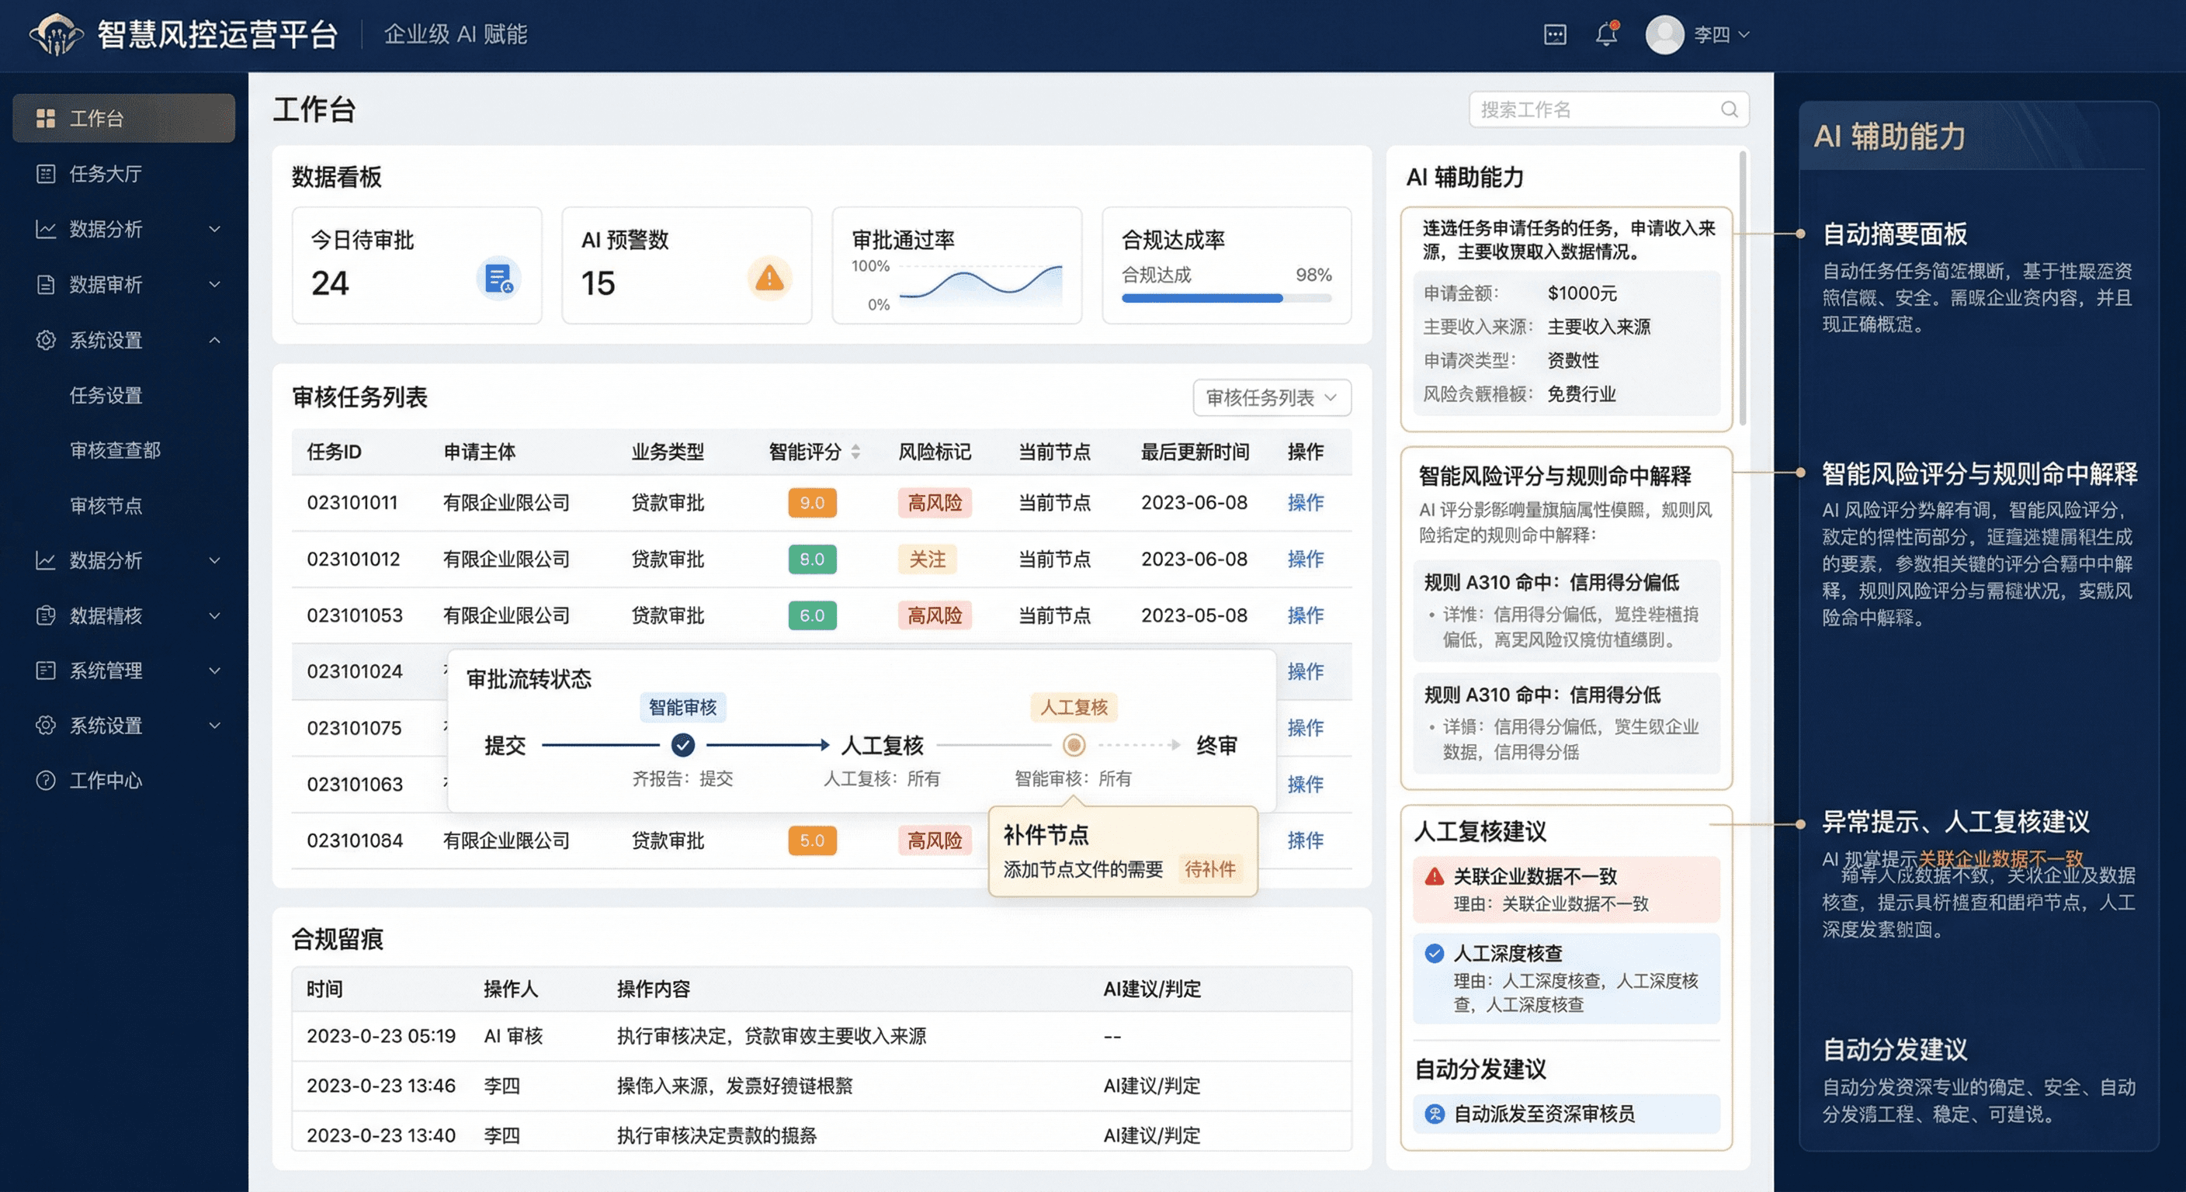Click the 自动派发至资深审核员 suggestion

coord(1566,1114)
